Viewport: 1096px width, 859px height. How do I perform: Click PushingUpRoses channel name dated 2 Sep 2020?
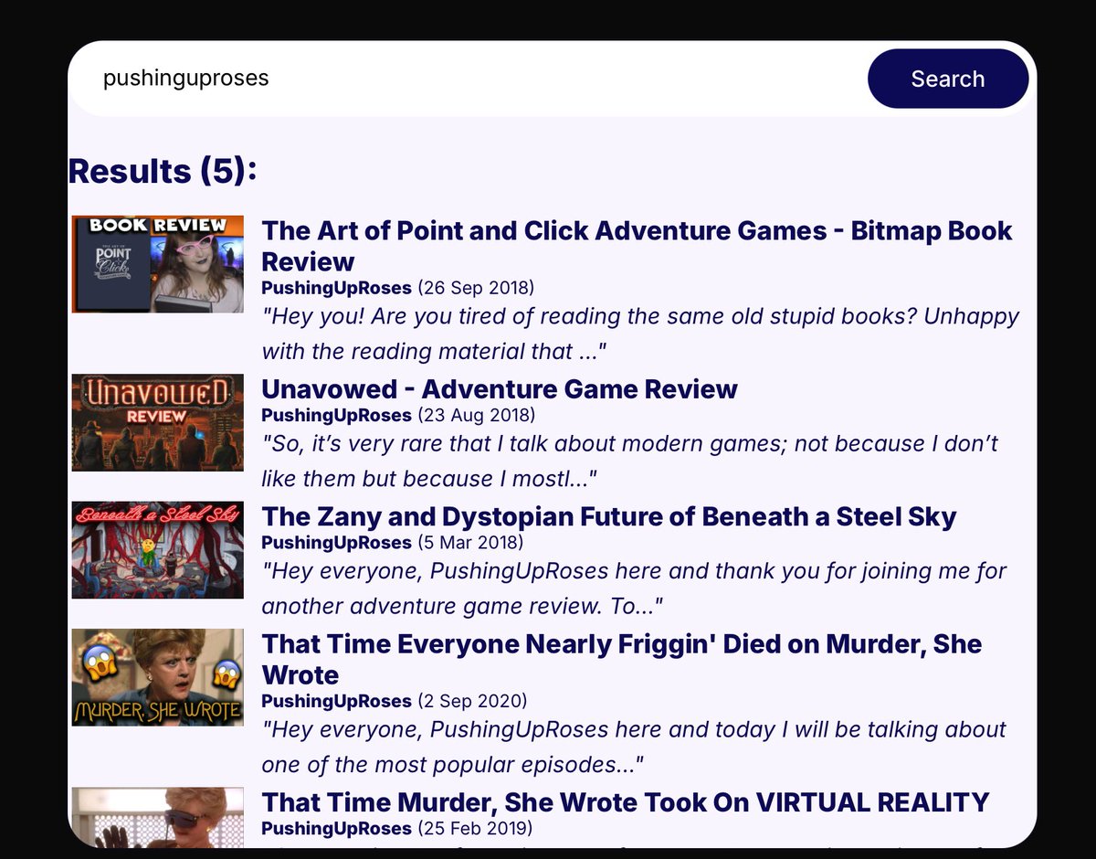(336, 701)
